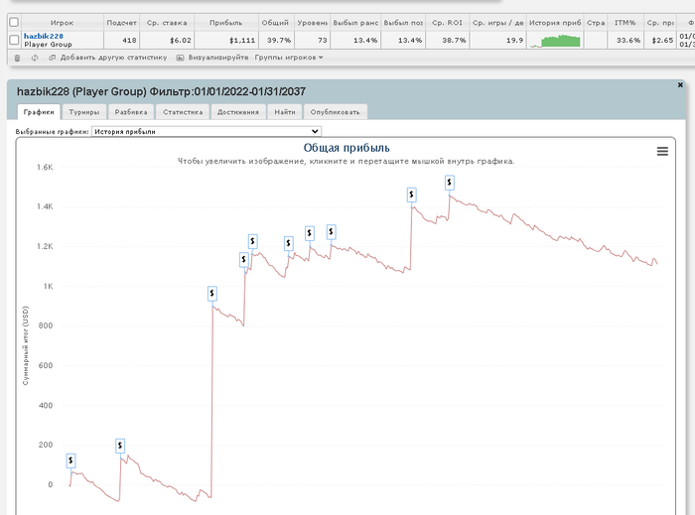
Task: Expand the Группы игроков dropdown
Action: tap(289, 58)
